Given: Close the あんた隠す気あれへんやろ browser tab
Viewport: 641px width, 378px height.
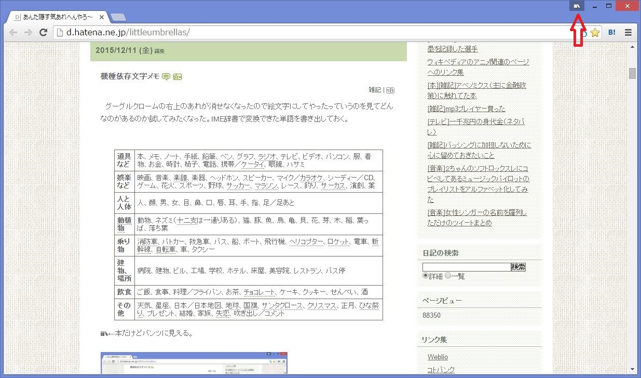Looking at the screenshot, I should 102,17.
